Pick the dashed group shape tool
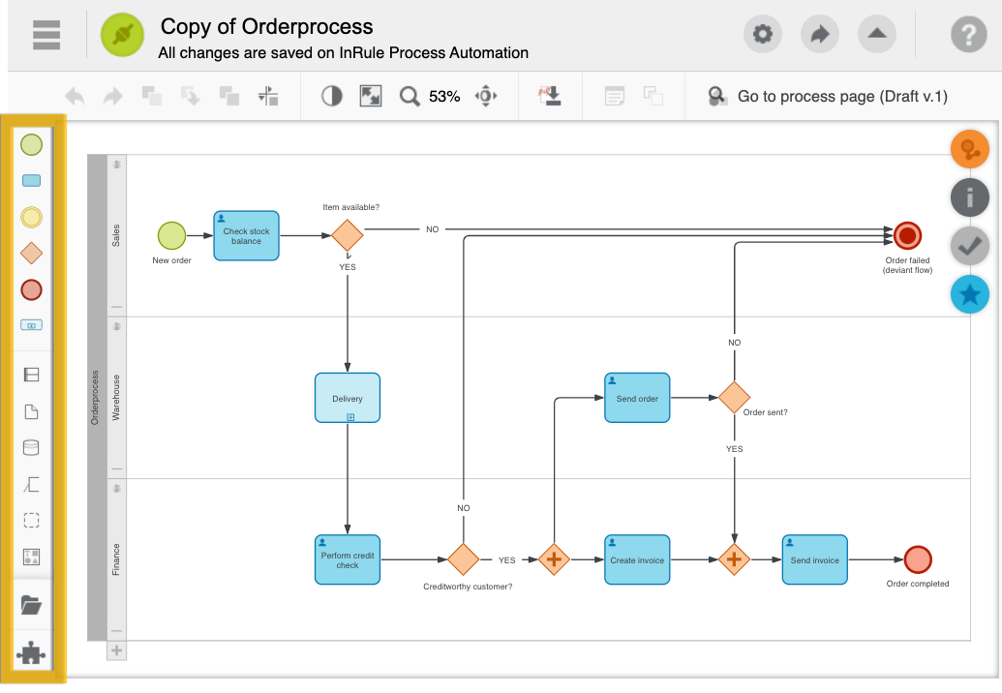 (x=31, y=521)
